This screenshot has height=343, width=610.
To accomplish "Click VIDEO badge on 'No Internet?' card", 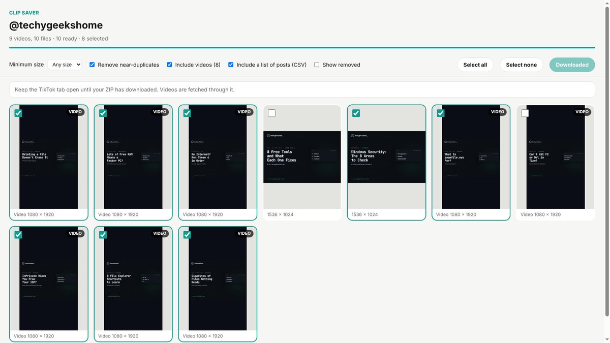I will point(245,112).
